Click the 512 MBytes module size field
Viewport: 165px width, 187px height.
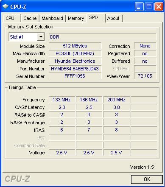click(x=75, y=46)
